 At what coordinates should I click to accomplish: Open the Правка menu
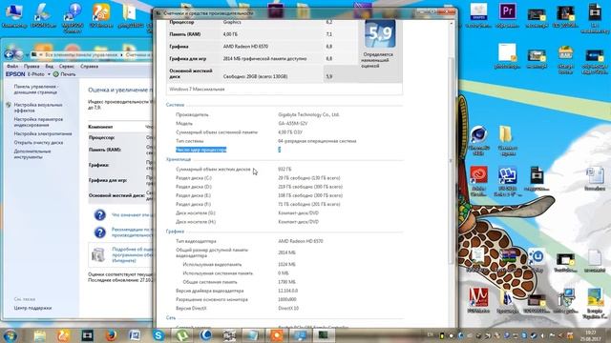tap(32, 66)
